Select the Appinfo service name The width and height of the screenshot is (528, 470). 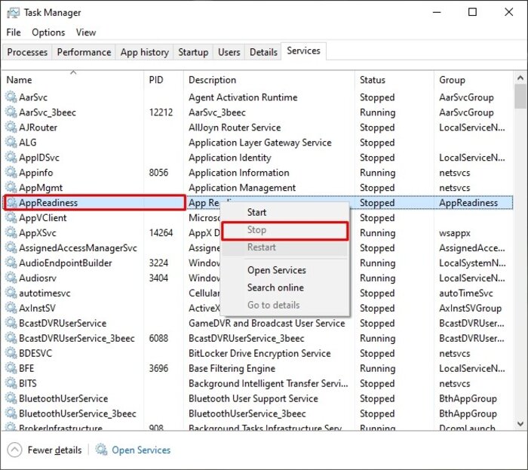click(x=36, y=173)
